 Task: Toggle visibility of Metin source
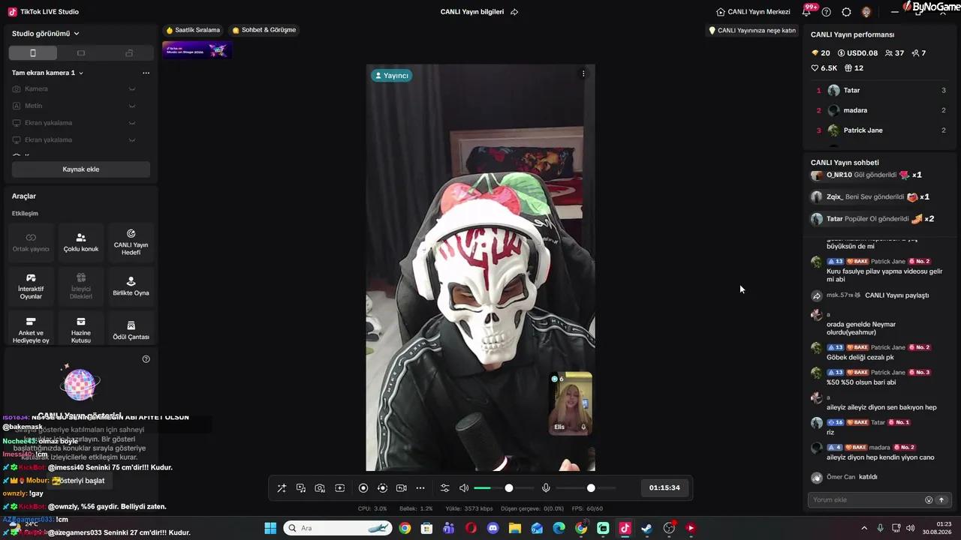coord(132,106)
